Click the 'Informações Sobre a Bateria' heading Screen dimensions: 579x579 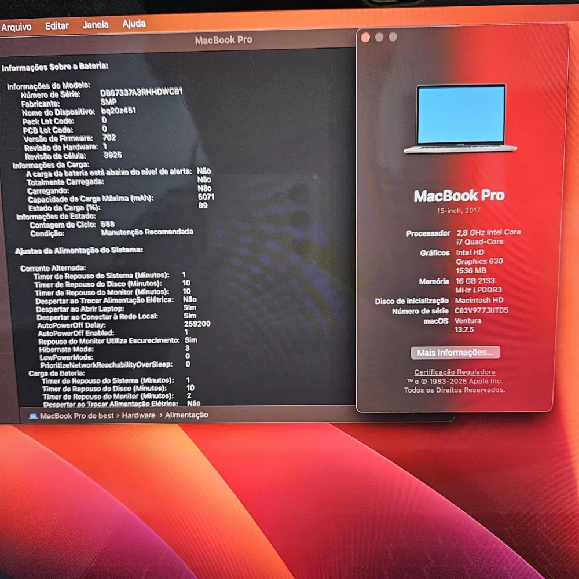tap(55, 67)
